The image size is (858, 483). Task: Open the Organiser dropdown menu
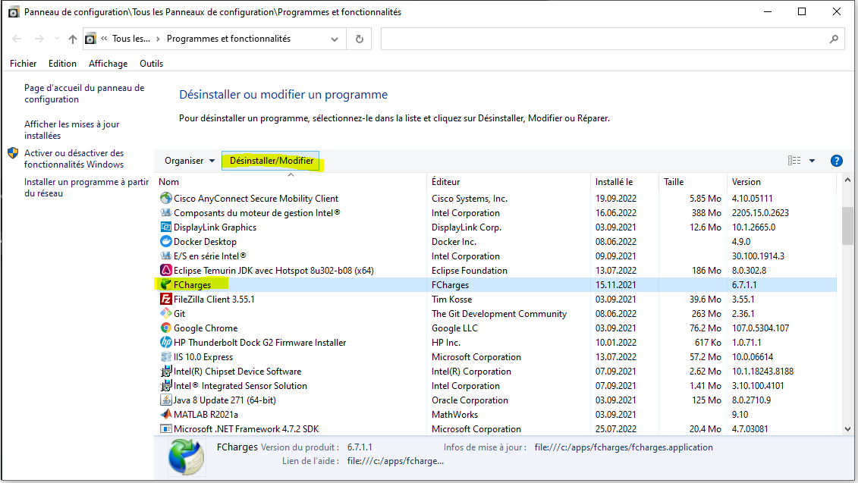coord(190,161)
